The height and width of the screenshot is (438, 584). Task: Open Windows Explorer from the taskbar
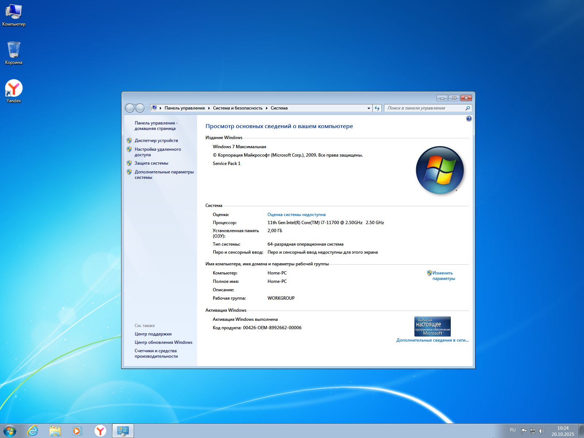(55, 431)
